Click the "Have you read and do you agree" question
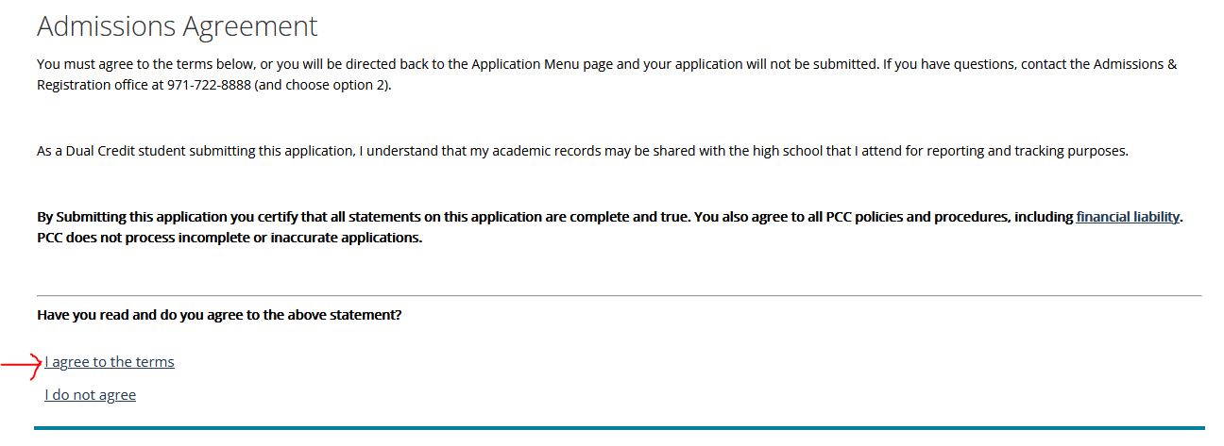This screenshot has width=1224, height=446. [x=219, y=315]
